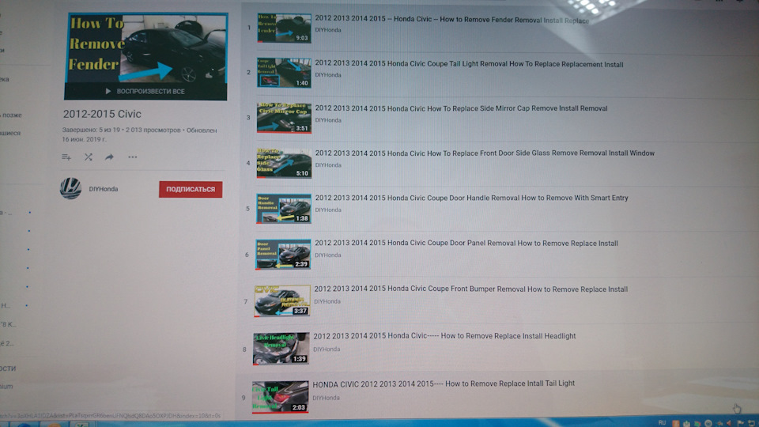Open DIYHonda channel name next to avatar
This screenshot has width=759, height=427.
[103, 189]
